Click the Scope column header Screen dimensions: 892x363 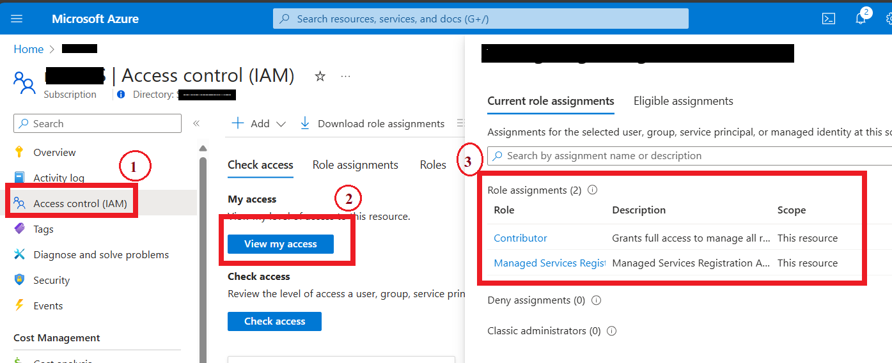click(792, 210)
